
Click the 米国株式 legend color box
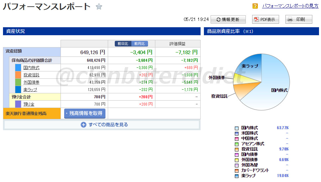237,134
